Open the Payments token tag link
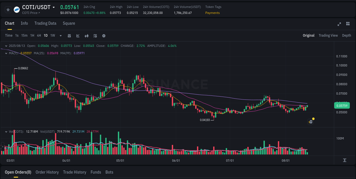 tap(212, 13)
